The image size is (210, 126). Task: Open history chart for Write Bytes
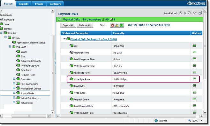(194, 92)
